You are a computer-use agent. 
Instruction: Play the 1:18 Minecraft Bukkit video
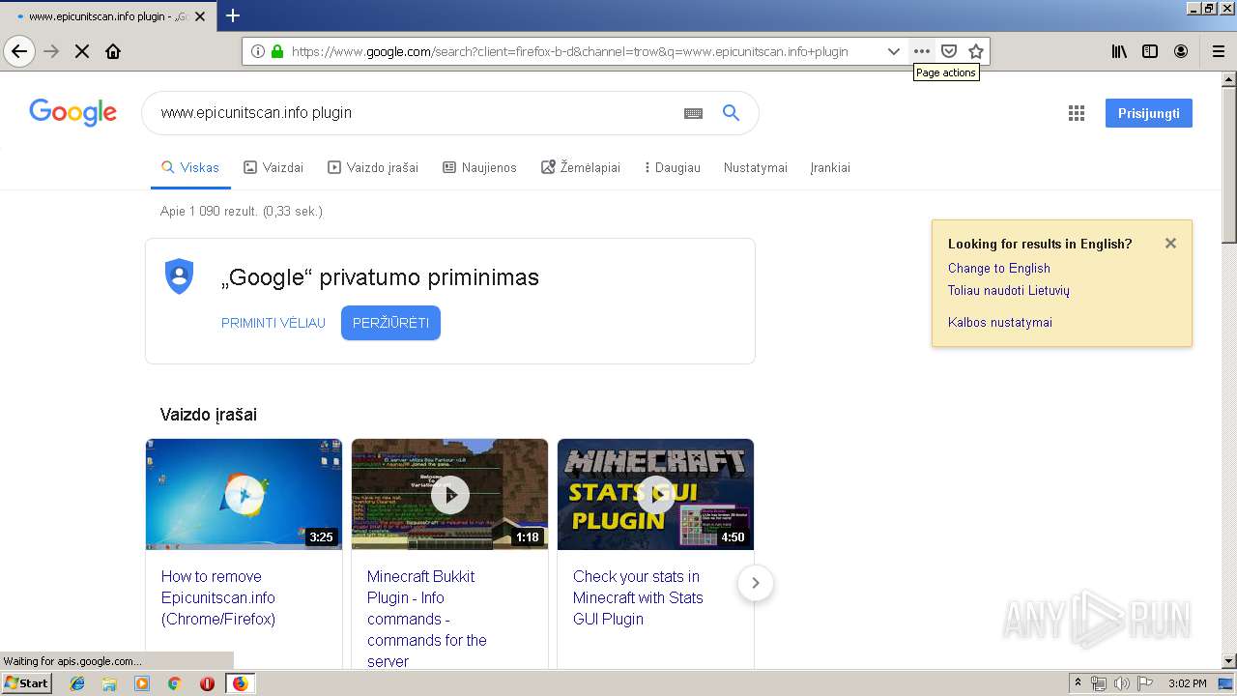point(449,494)
